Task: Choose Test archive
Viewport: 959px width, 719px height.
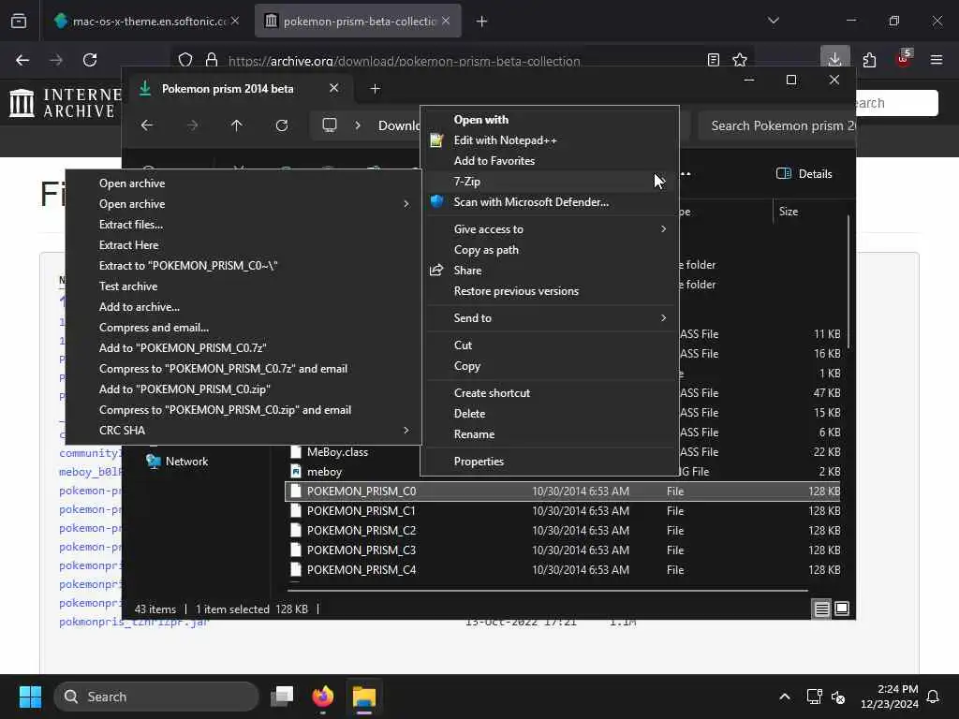Action: (x=243, y=286)
